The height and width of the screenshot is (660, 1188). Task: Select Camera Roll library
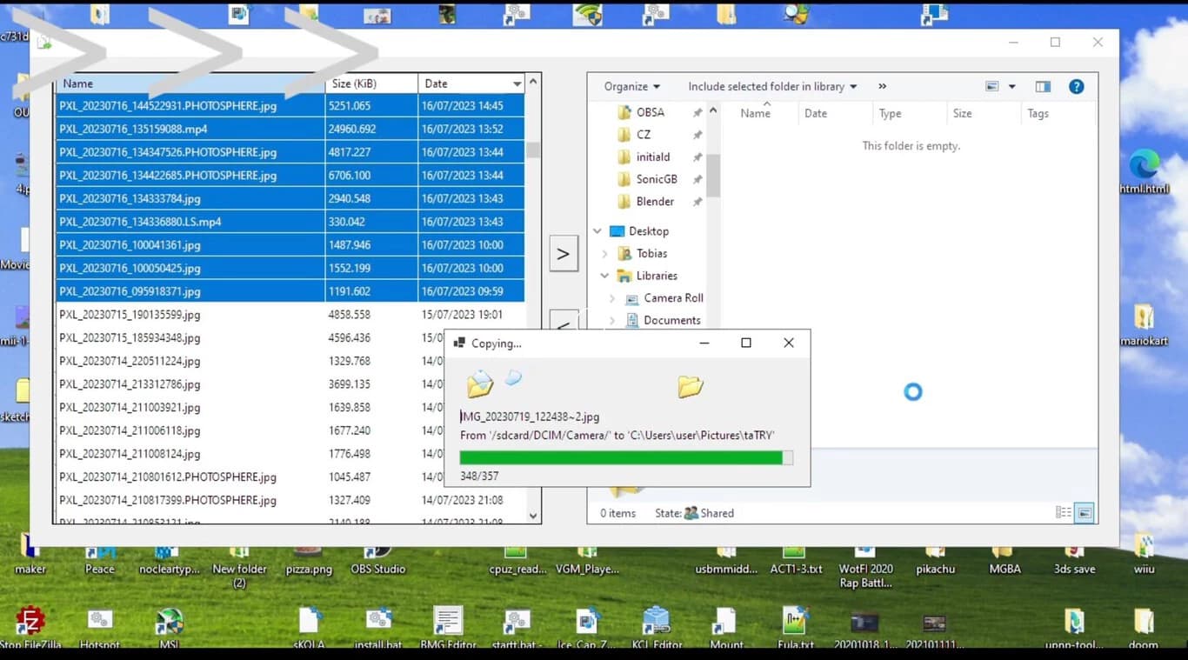[x=664, y=298]
